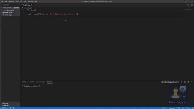This screenshot has height=109, width=194.
Task: Open the Selection menu
Action: (11, 2)
